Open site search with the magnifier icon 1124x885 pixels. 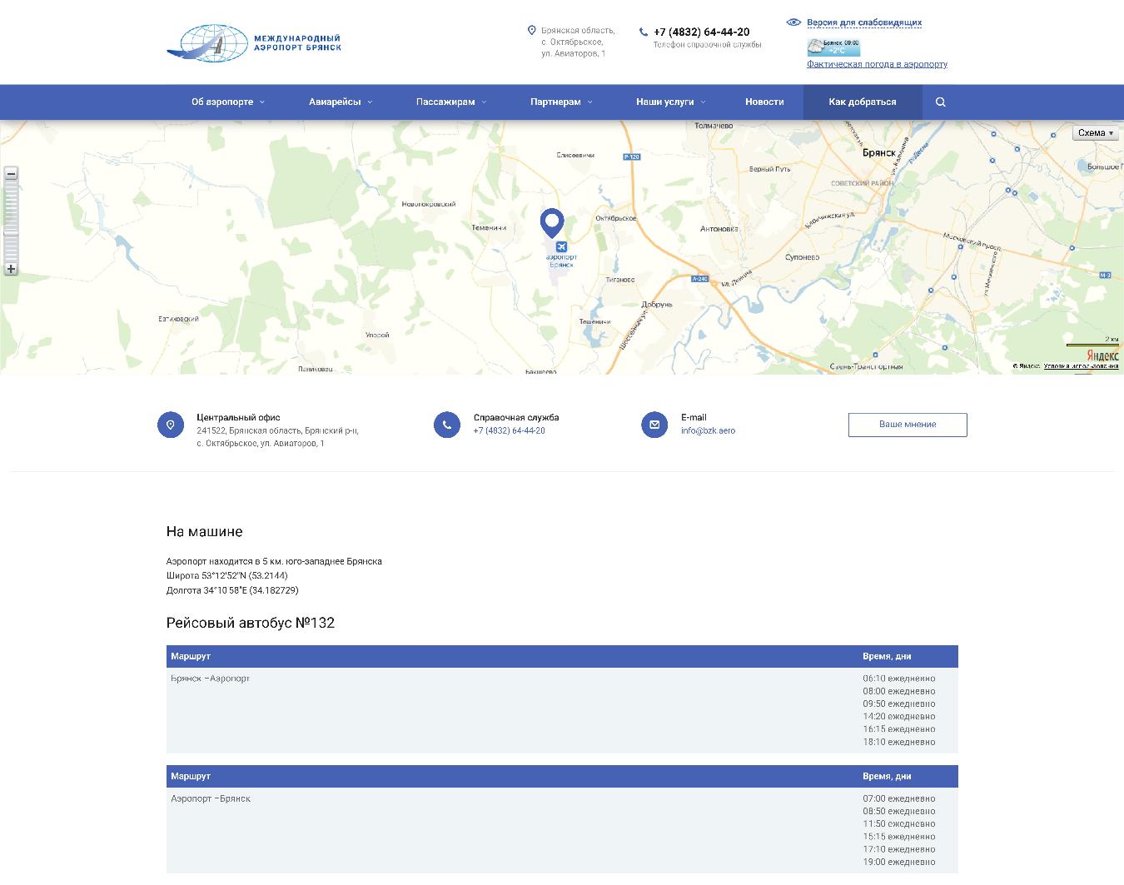point(941,102)
